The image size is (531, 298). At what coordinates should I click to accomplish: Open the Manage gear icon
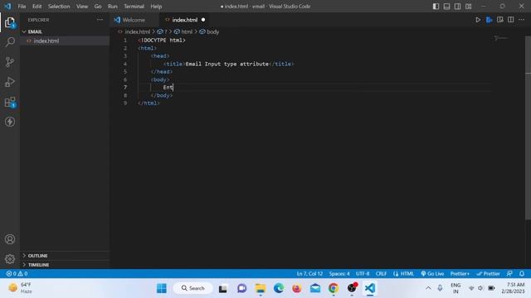tap(10, 259)
